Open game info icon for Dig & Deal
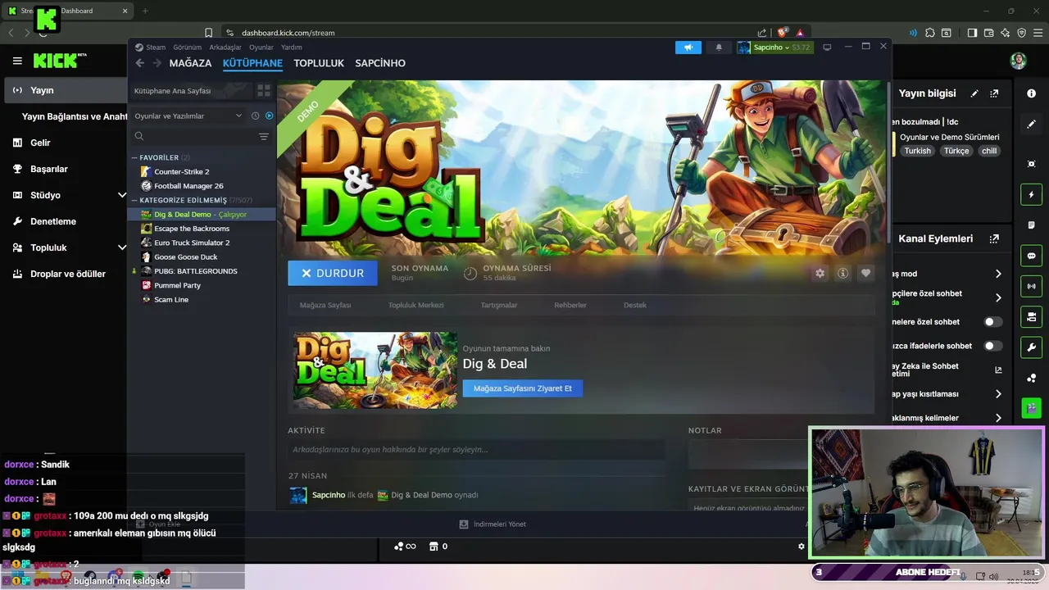The image size is (1049, 590). [842, 273]
